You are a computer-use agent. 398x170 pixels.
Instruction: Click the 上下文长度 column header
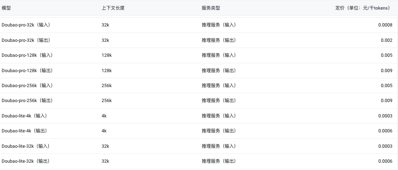(113, 8)
